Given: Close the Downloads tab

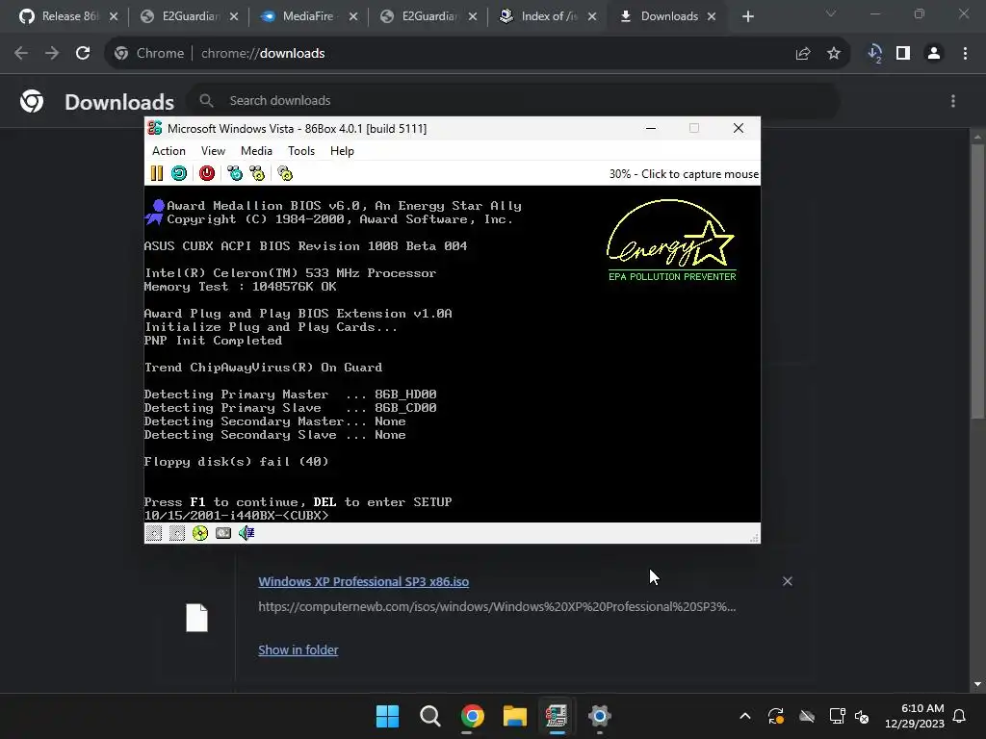Looking at the screenshot, I should click(x=712, y=17).
